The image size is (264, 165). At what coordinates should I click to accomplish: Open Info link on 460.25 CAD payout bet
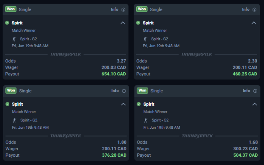246,9
